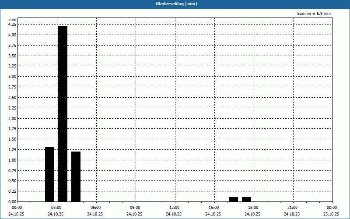Select the 21:00 time axis label
This screenshot has height=219, width=350.
point(292,208)
